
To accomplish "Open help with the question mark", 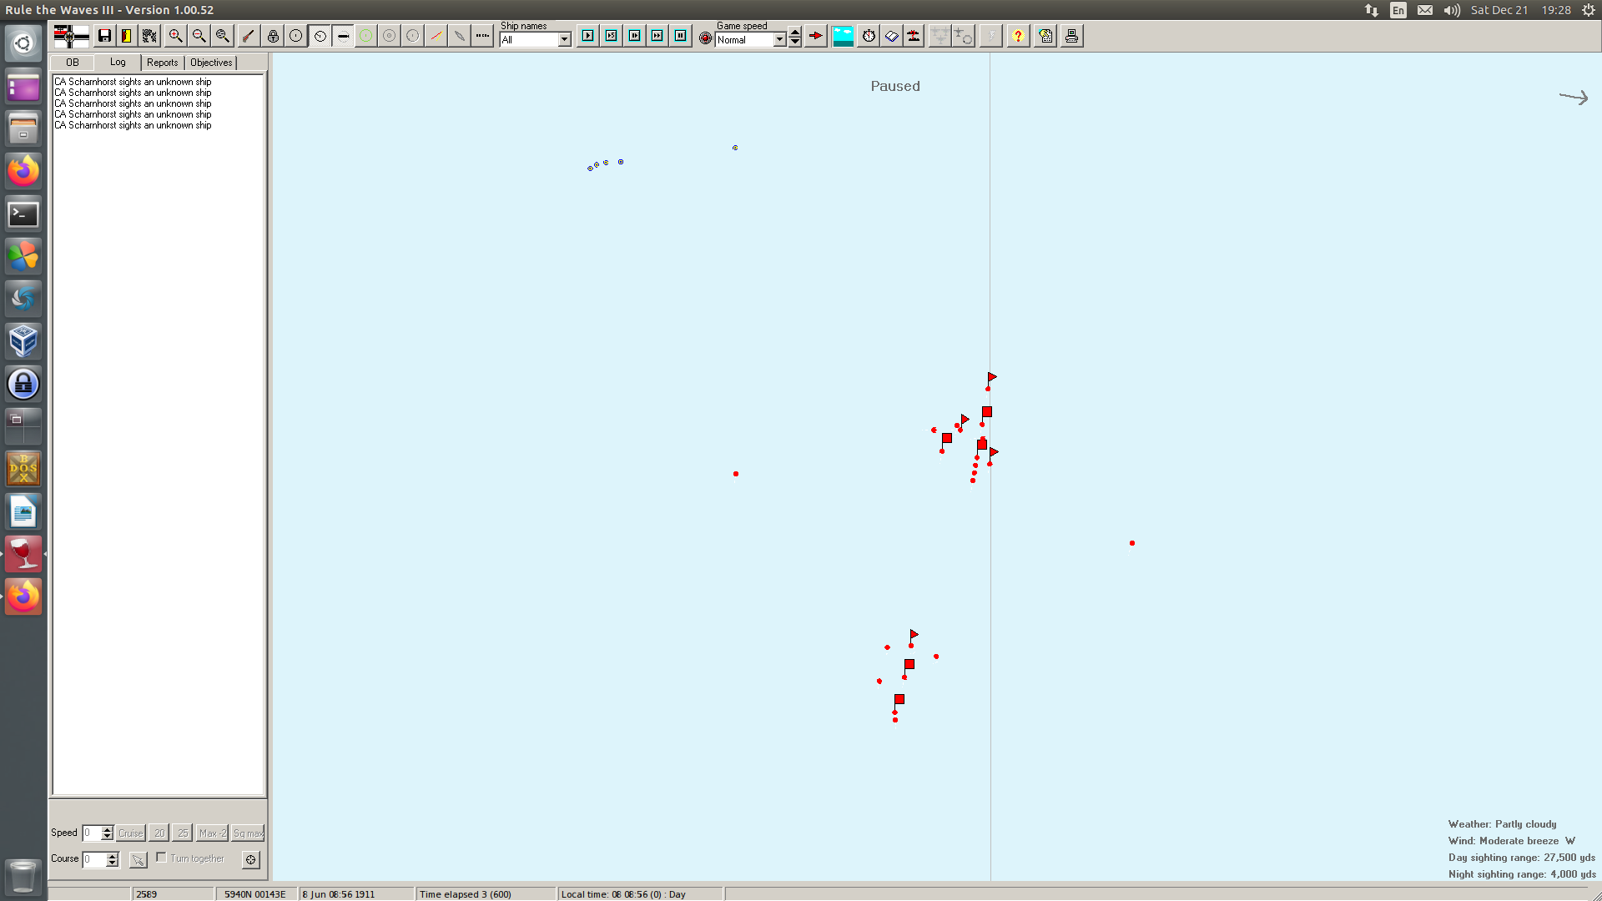I will (1018, 36).
